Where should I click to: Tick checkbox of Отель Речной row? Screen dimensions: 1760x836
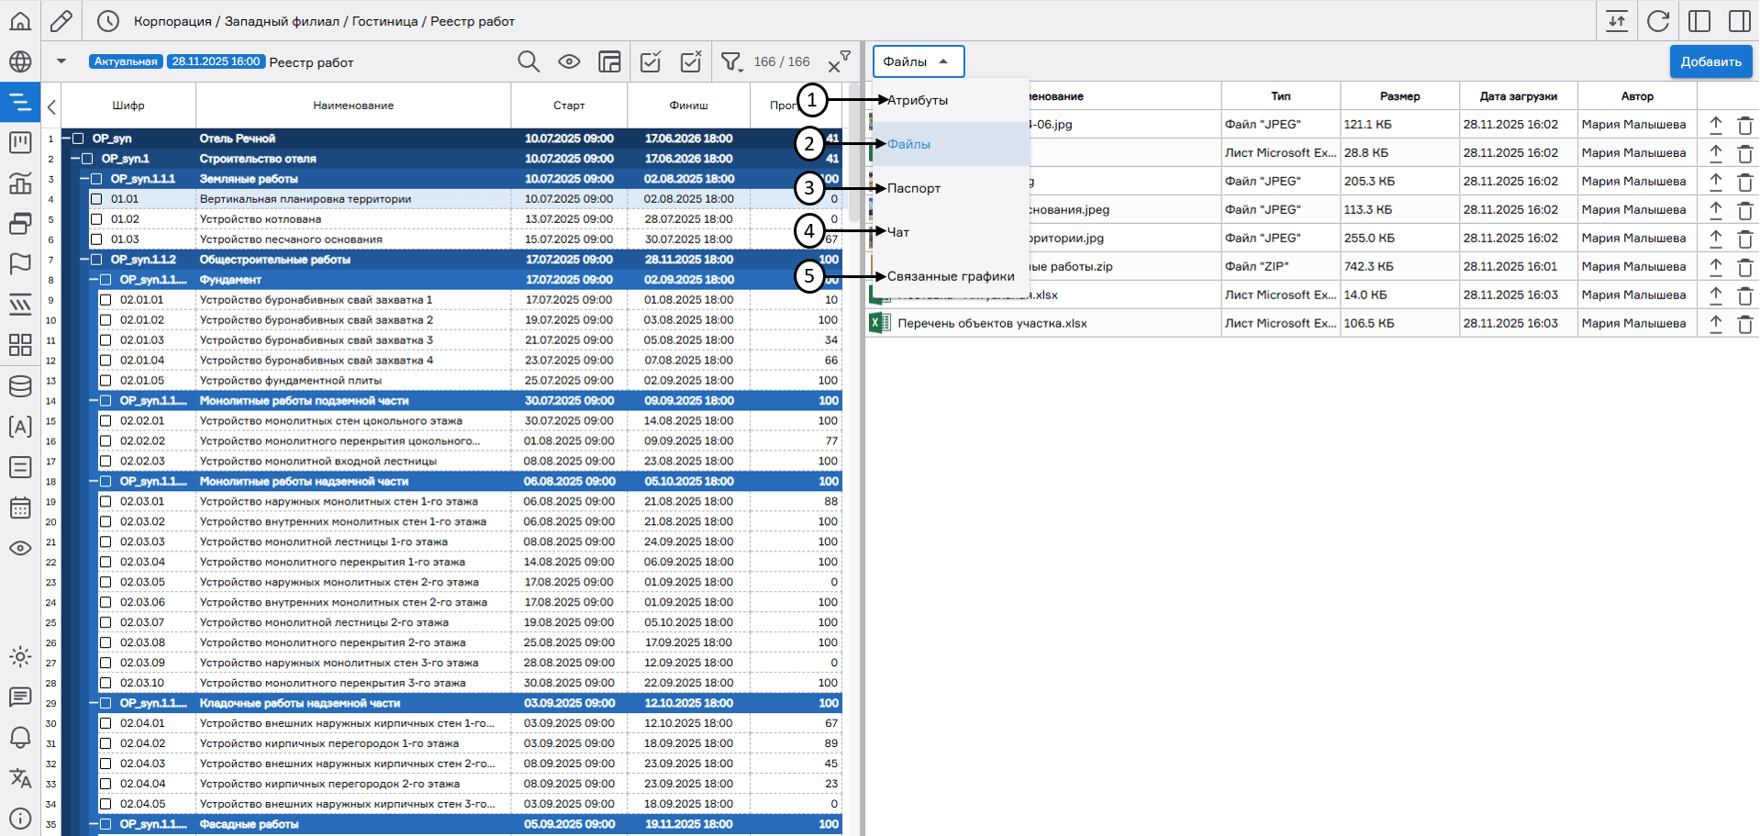pyautogui.click(x=78, y=139)
